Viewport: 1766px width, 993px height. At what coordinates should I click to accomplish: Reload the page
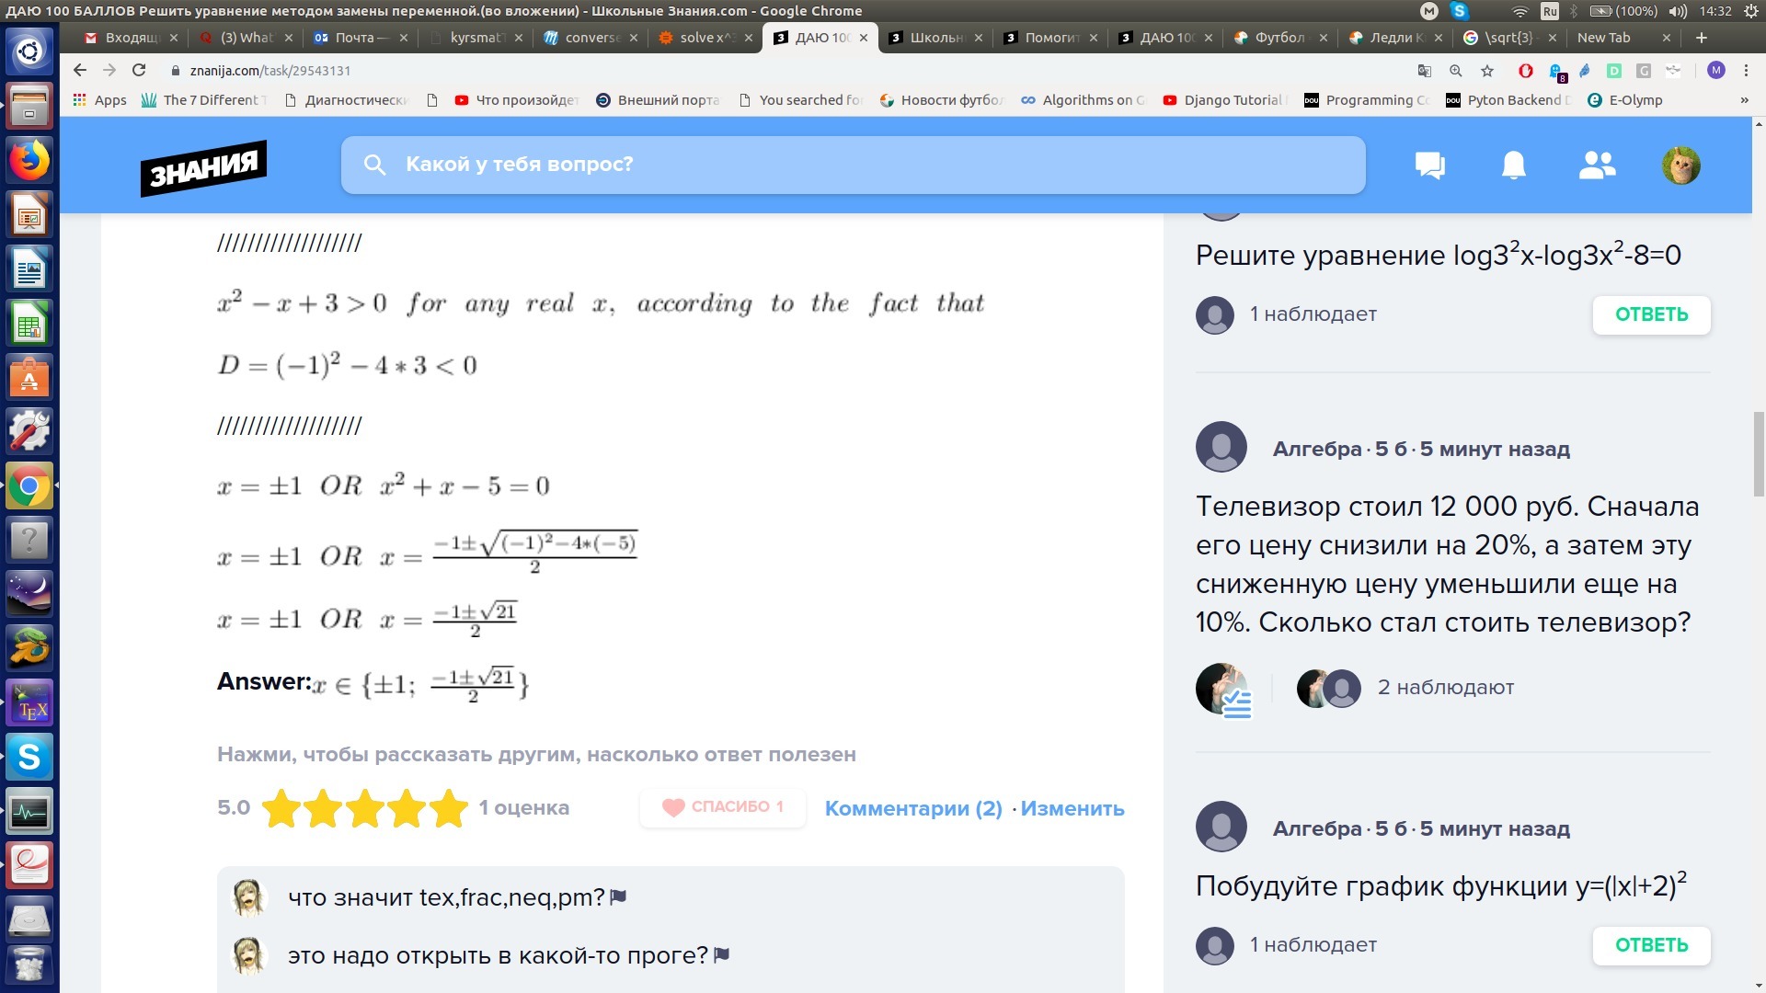tap(139, 71)
